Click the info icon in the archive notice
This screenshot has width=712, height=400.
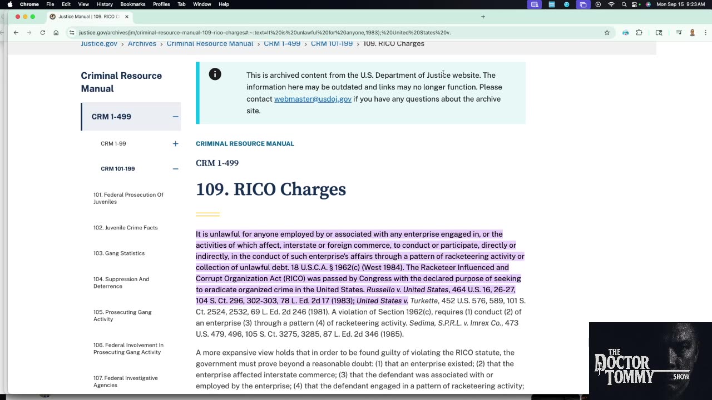[x=215, y=74]
